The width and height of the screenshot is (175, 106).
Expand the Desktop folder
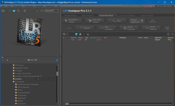12,79
